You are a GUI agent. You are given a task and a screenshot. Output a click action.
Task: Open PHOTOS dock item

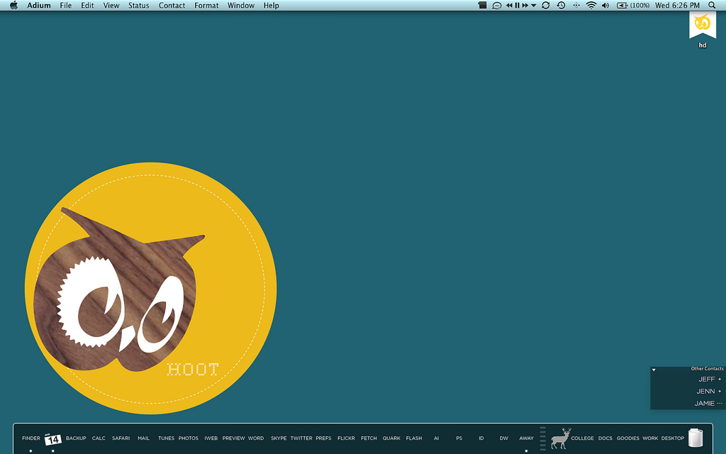[189, 438]
